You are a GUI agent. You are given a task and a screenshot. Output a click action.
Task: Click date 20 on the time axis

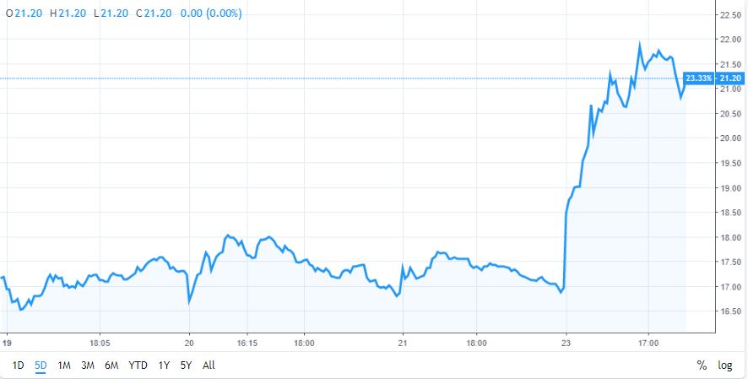[x=190, y=344]
